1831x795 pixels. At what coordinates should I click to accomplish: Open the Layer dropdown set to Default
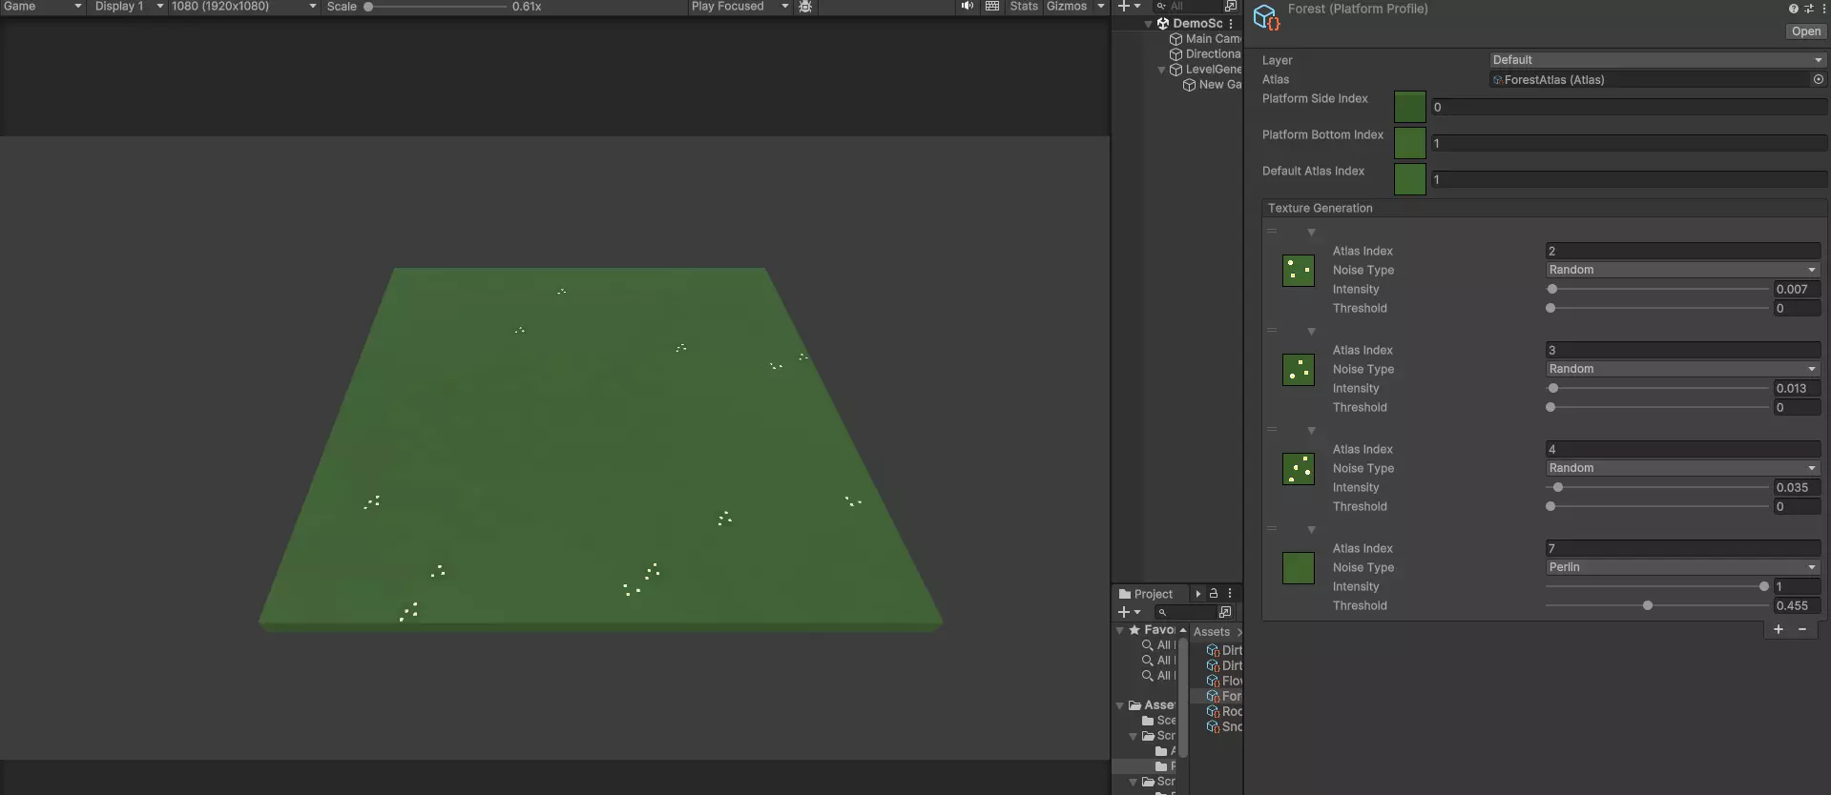click(1657, 60)
